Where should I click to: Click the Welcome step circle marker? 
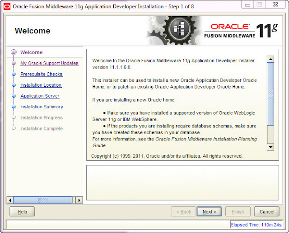pos(14,52)
